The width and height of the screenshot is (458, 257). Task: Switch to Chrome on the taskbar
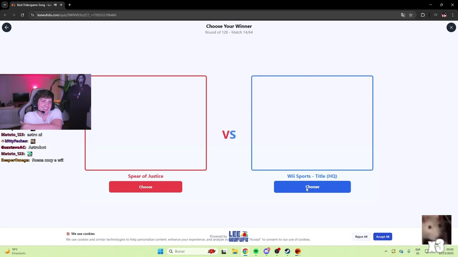[x=245, y=251]
